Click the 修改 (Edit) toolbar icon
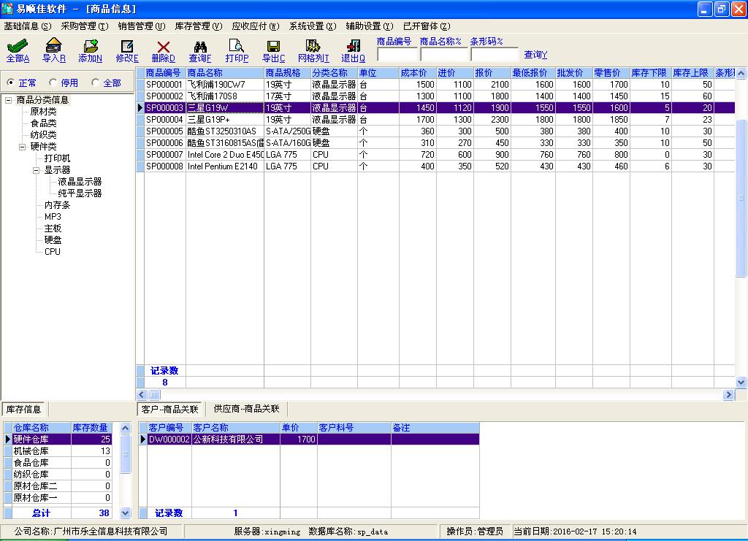 (127, 46)
